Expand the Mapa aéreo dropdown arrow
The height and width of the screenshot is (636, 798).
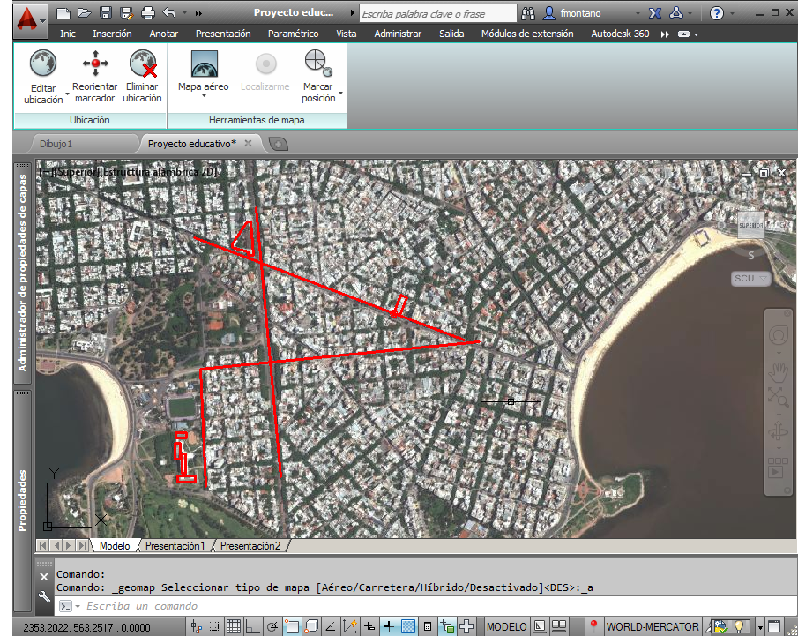point(204,96)
